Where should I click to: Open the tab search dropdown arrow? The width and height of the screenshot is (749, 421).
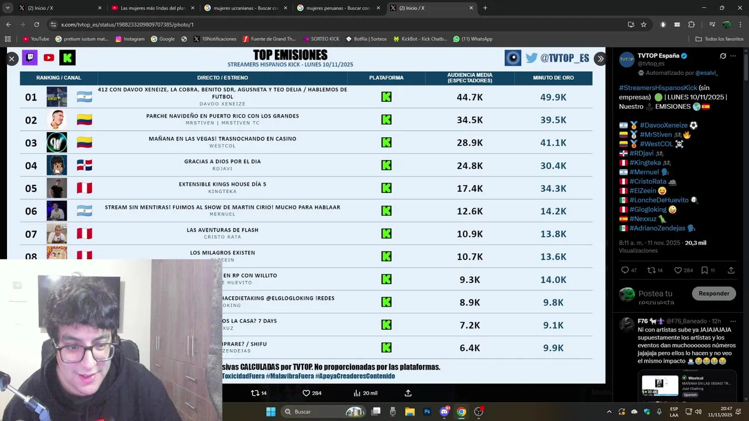(x=7, y=8)
